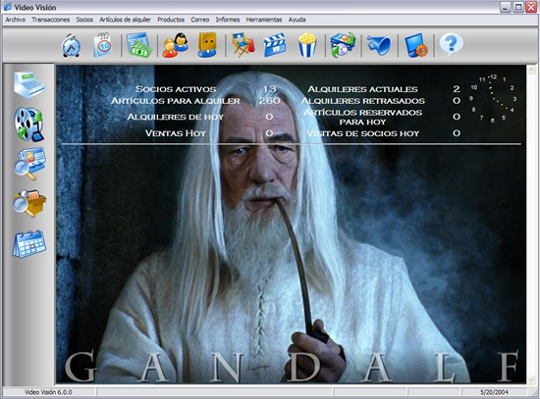Click the Artículos para alquiler label
The image size is (540, 399).
[x=176, y=101]
